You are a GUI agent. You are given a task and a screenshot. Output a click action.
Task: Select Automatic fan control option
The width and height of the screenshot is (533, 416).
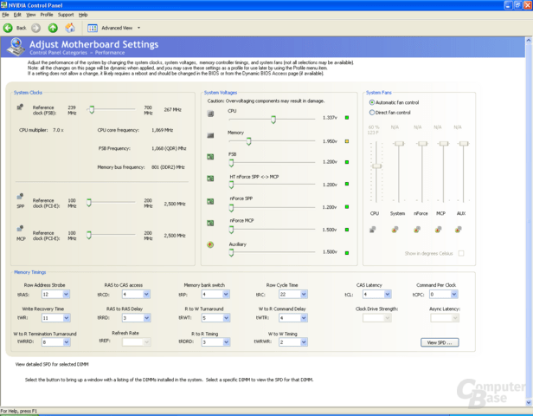372,102
